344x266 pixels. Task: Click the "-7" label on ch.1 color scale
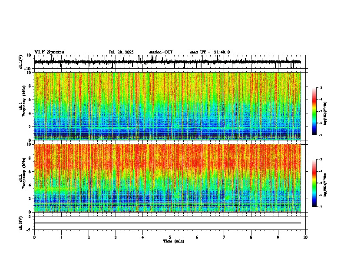pos(320,135)
